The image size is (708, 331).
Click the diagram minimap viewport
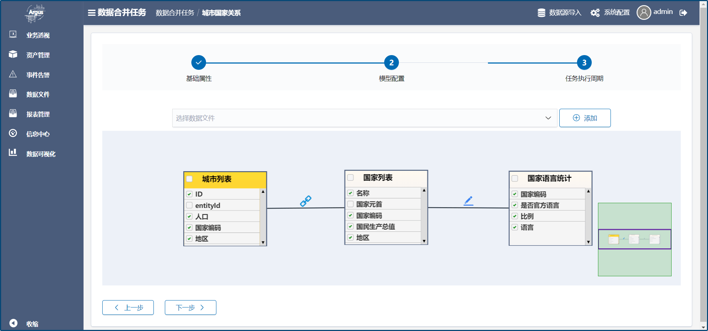pyautogui.click(x=634, y=239)
